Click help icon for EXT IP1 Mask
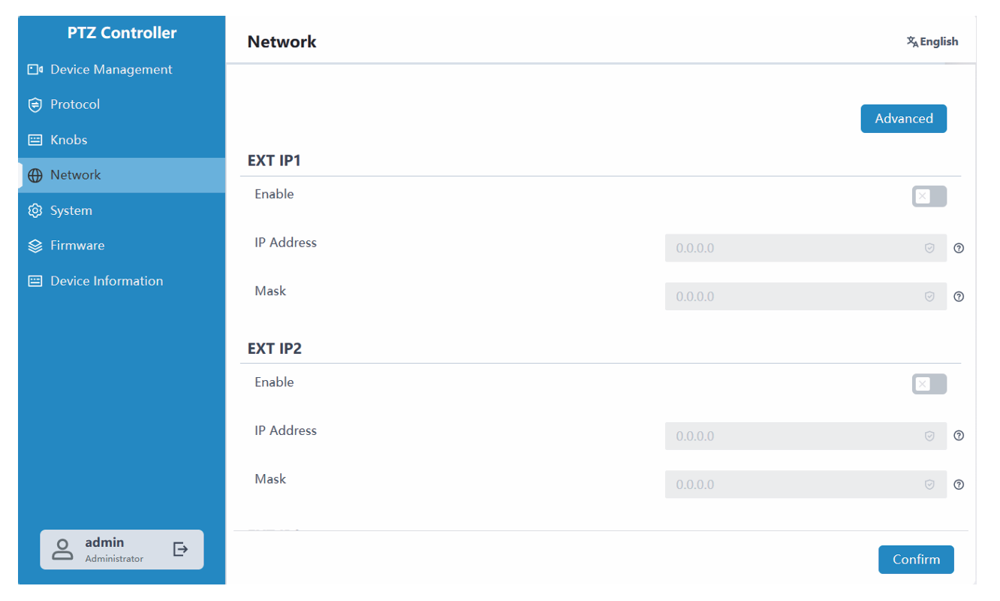This screenshot has height=601, width=1000. [959, 297]
